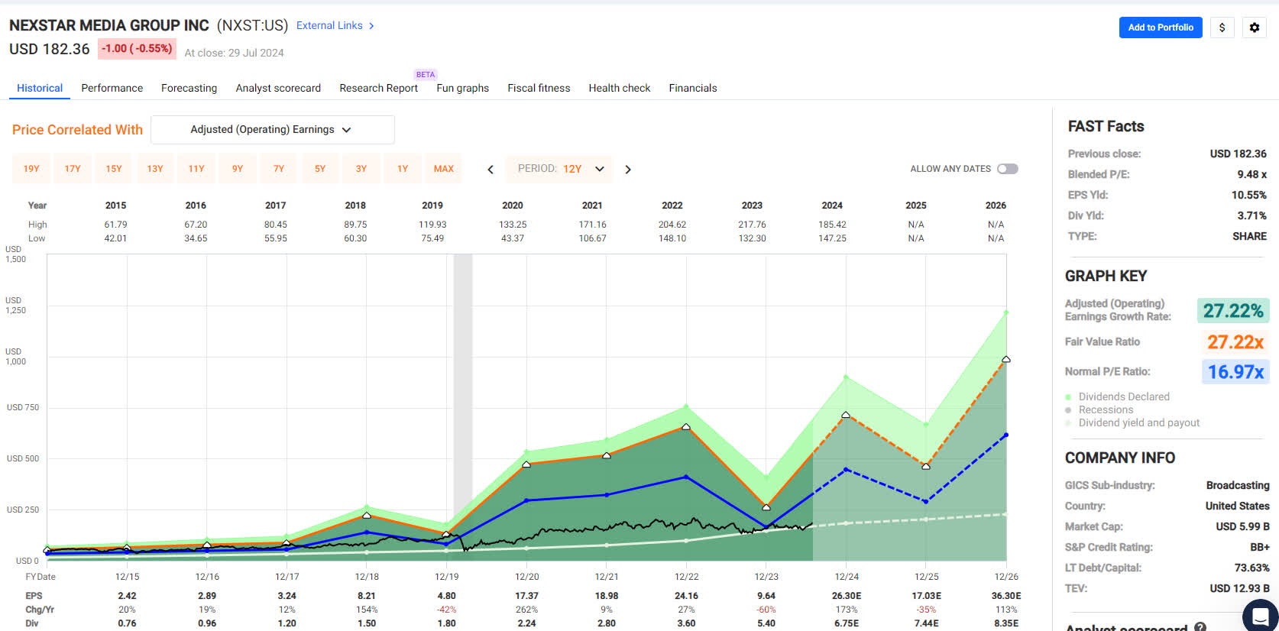
Task: Click the orange 27.22x Fair Value Ratio
Action: coord(1235,341)
